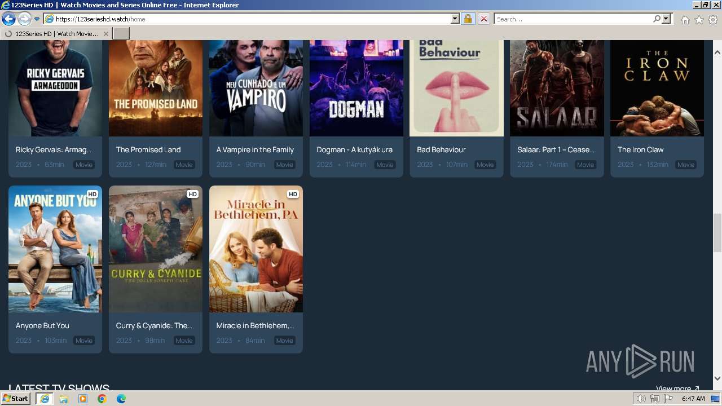Image resolution: width=722 pixels, height=406 pixels.
Task: Click The Promised Land title link
Action: click(148, 149)
